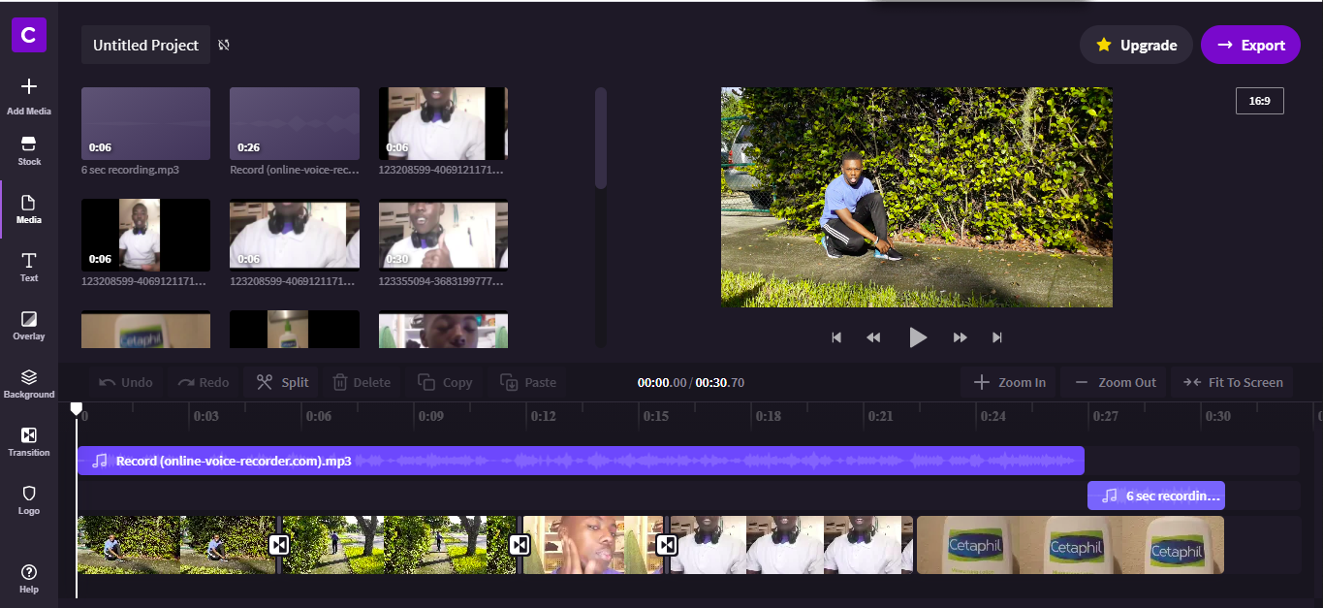Screen dimensions: 1323x608
Task: Click the third transition icon before headphones clip
Action: pos(667,545)
